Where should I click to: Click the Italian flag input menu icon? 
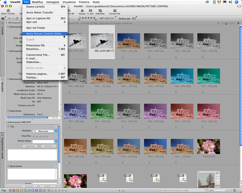tap(219, 2)
